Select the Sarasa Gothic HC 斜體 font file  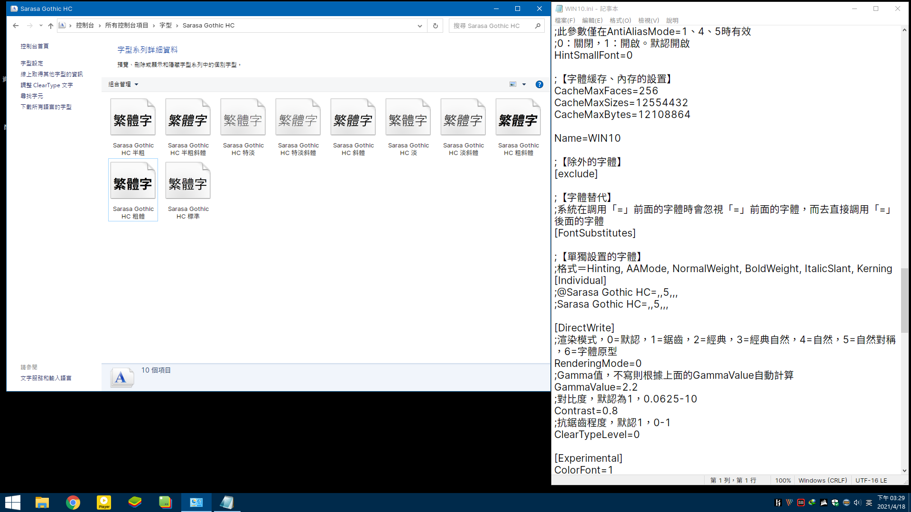353,127
